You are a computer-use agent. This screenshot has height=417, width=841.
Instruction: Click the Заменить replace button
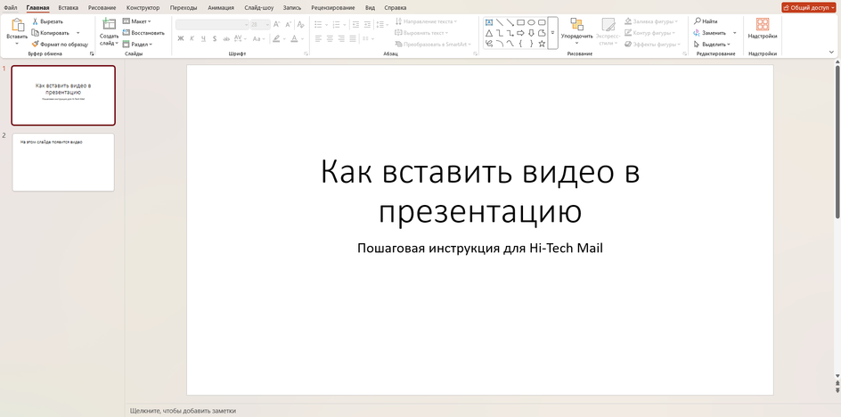(709, 33)
